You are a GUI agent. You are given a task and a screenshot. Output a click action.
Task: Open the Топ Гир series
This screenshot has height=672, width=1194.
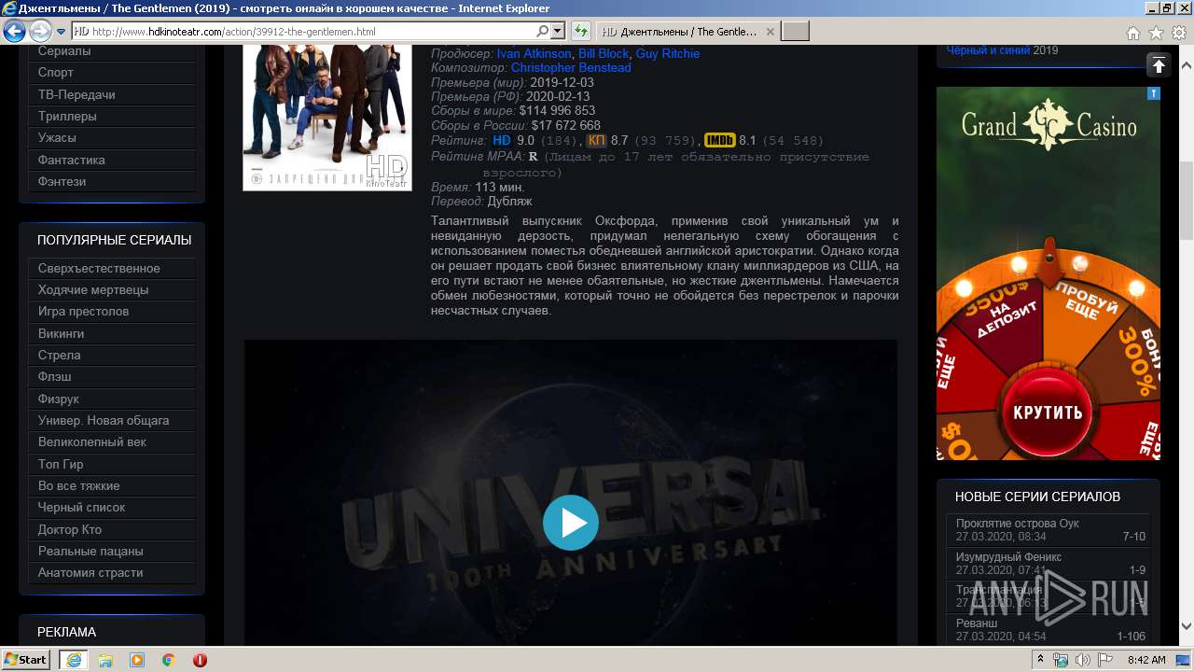pyautogui.click(x=112, y=464)
